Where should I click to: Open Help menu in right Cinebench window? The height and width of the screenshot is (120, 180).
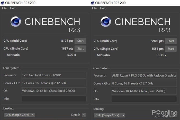point(103,8)
